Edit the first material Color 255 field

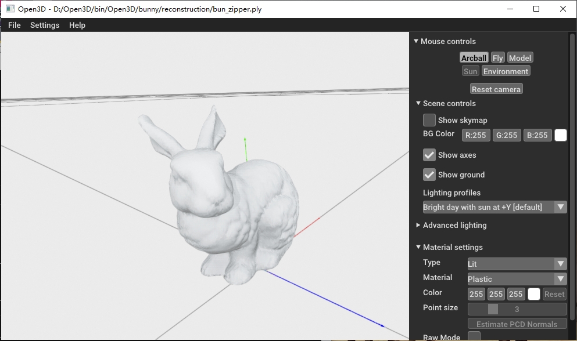click(x=476, y=294)
